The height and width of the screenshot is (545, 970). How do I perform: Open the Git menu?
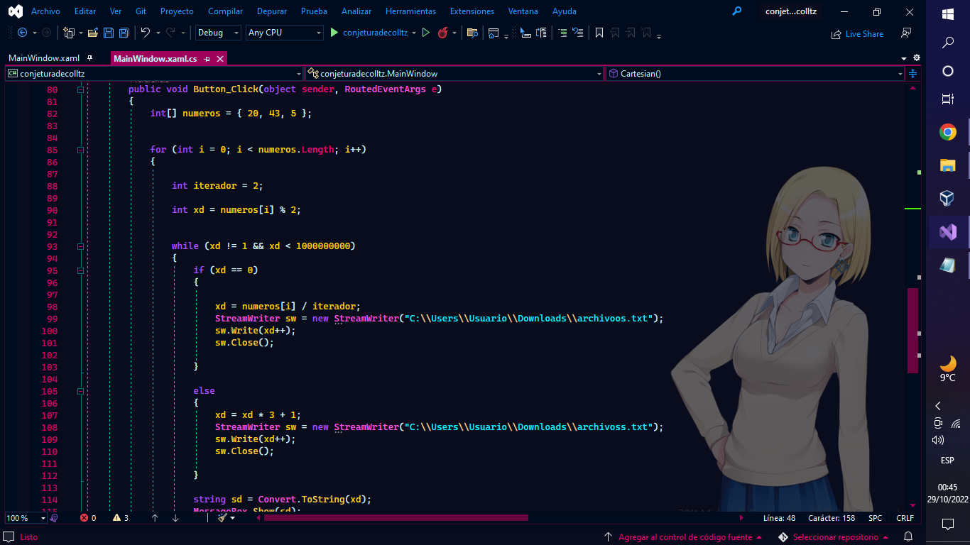click(x=141, y=11)
